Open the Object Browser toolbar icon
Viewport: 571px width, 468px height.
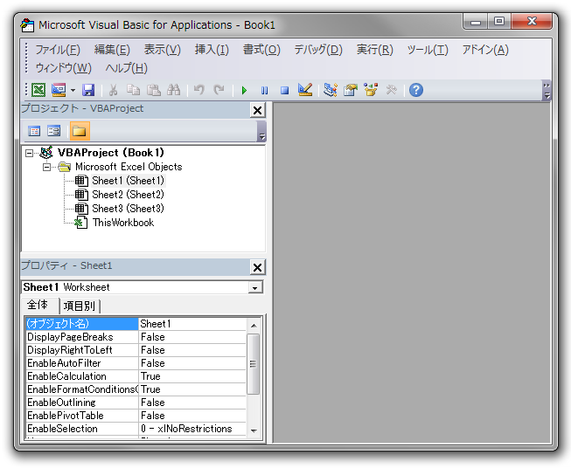click(x=371, y=90)
